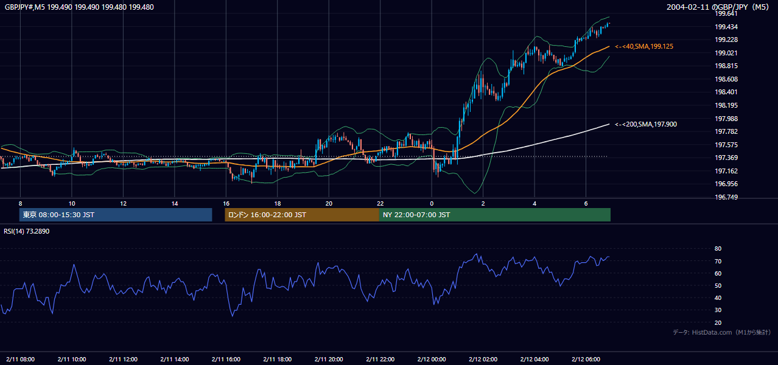Click price axis value 199.021
Viewport: 778px width, 365px height.
[726, 53]
